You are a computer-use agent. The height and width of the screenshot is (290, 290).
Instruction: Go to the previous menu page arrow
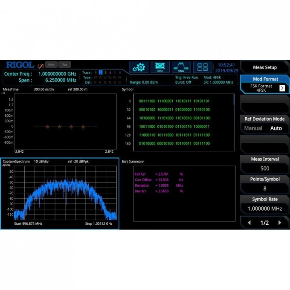click(x=249, y=223)
